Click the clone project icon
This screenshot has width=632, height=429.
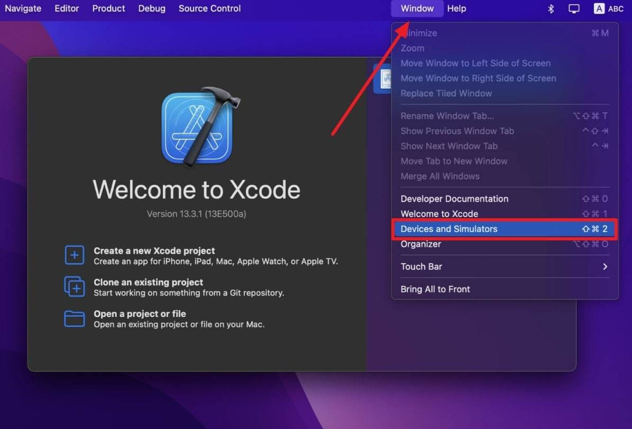pos(75,286)
